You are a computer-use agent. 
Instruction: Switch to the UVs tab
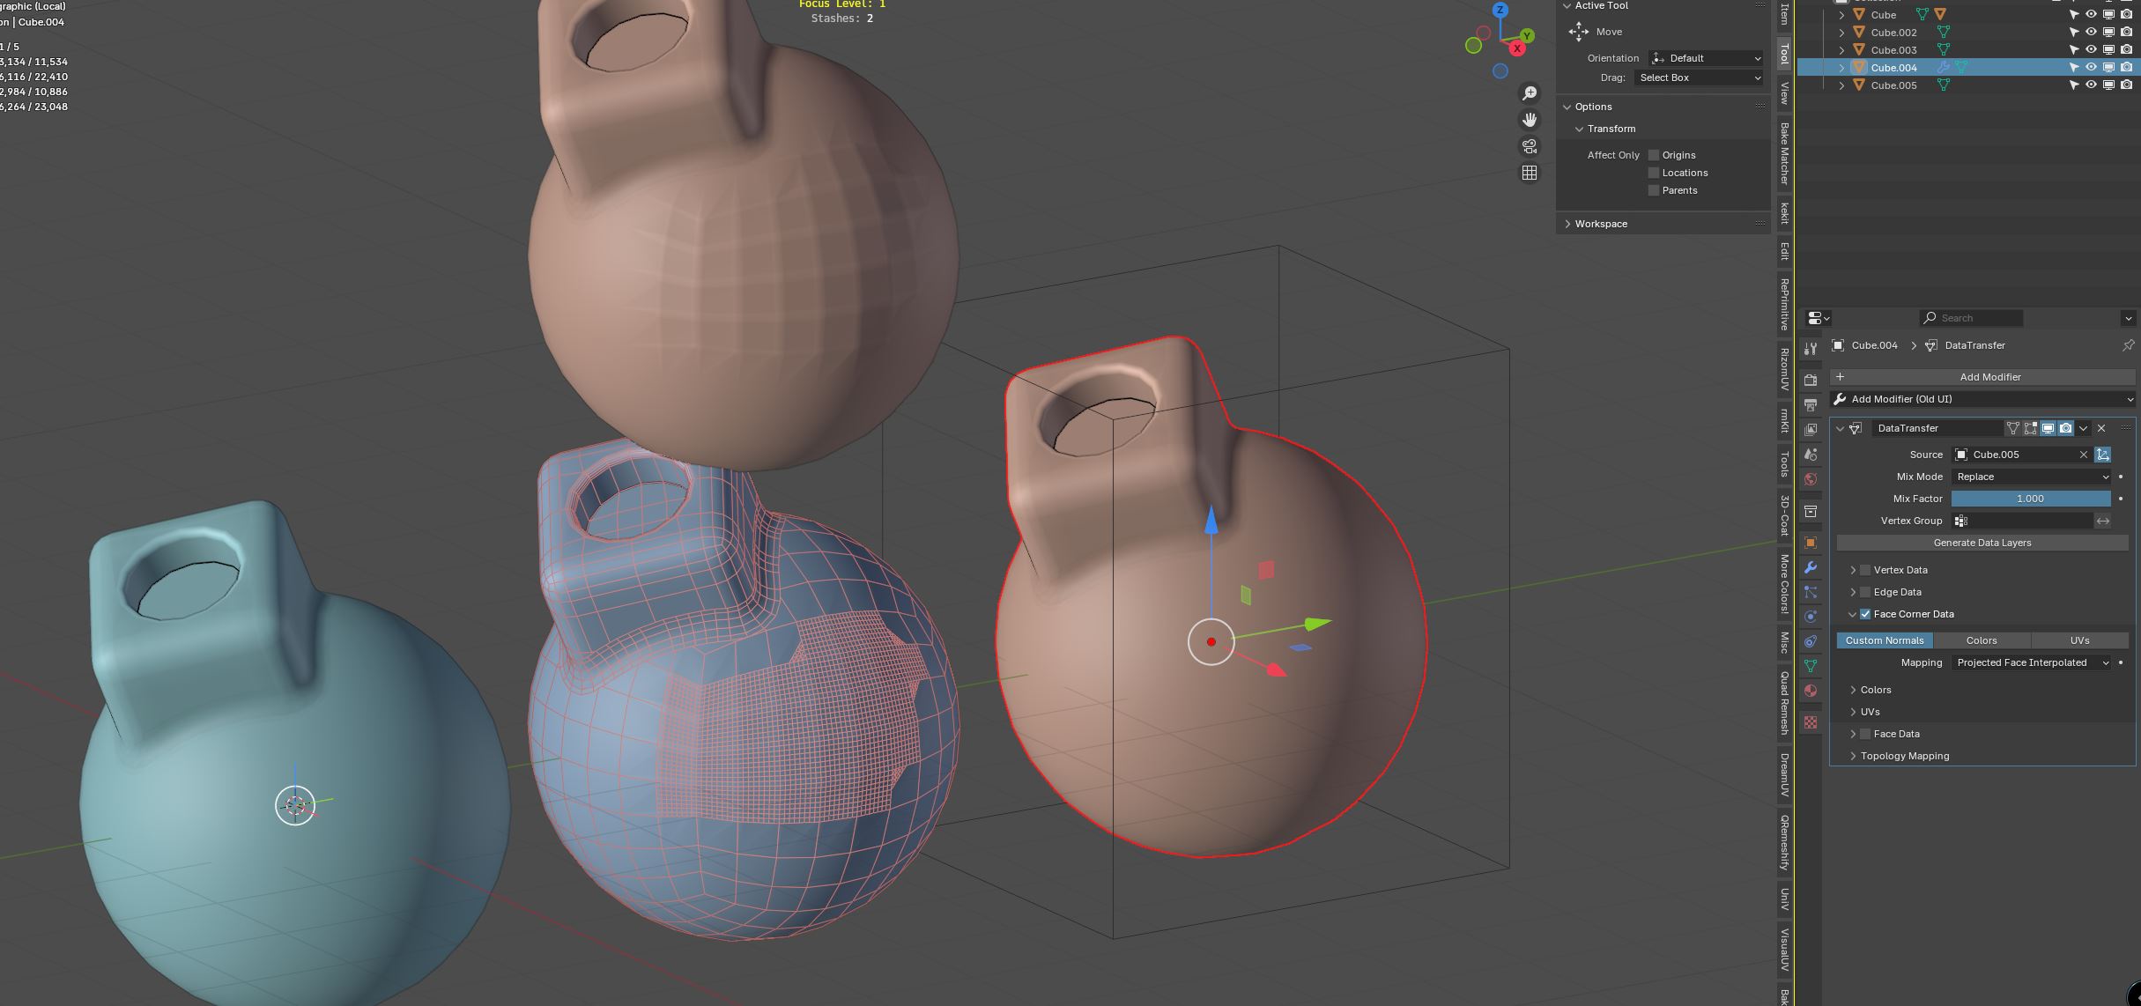coord(2080,640)
